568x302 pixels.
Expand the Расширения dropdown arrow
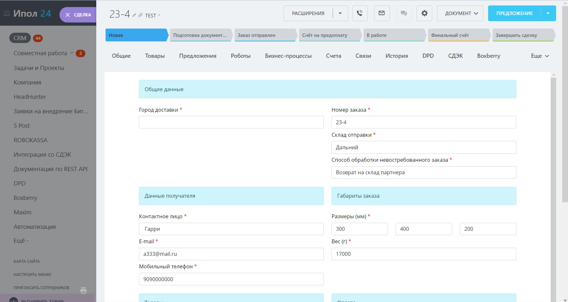click(x=340, y=13)
